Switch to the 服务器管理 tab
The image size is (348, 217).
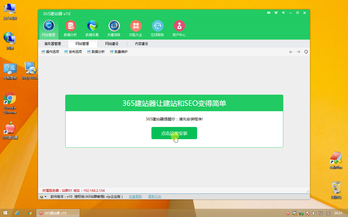[x=53, y=44]
